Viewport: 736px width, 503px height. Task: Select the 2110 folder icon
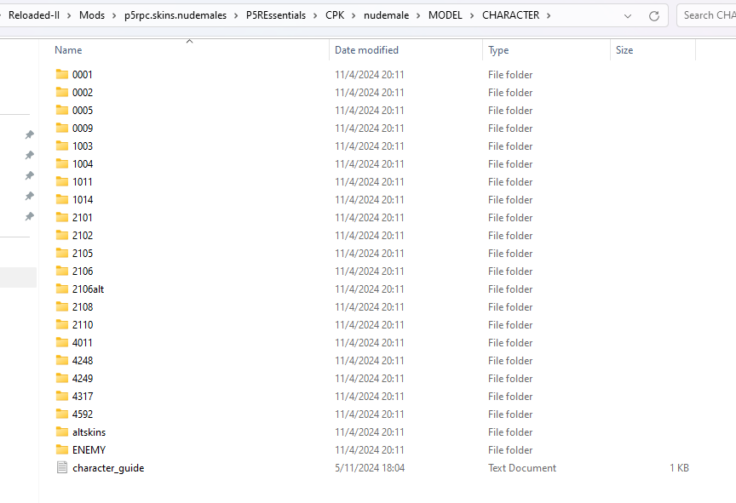pyautogui.click(x=62, y=324)
